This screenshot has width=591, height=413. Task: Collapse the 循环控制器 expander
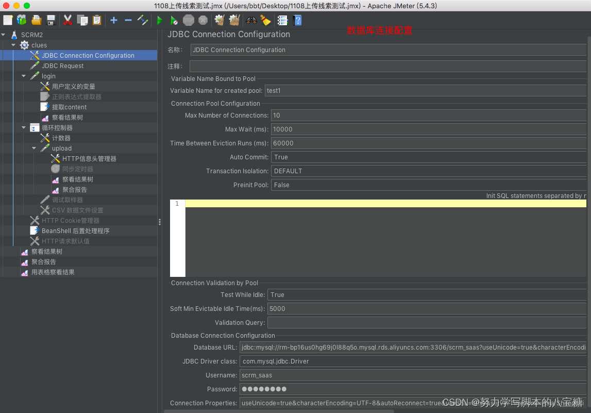pyautogui.click(x=24, y=127)
